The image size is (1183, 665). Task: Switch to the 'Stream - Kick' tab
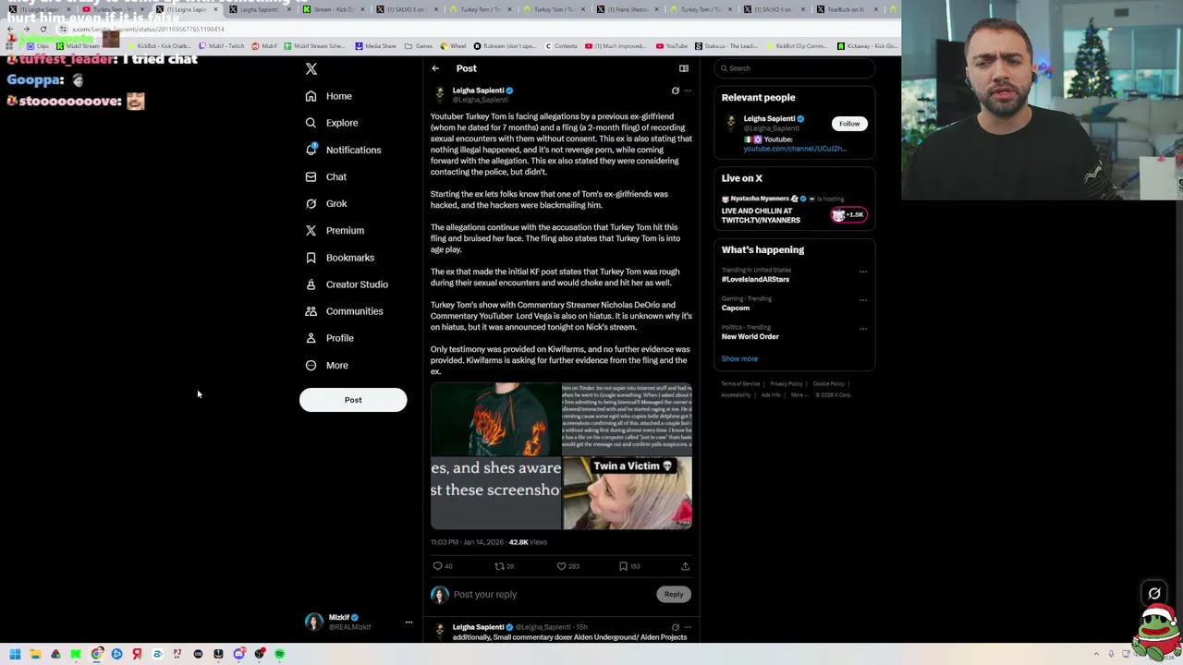coord(335,9)
